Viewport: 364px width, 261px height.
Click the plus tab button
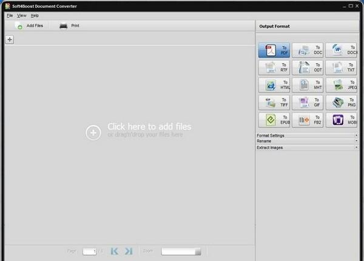click(10, 39)
